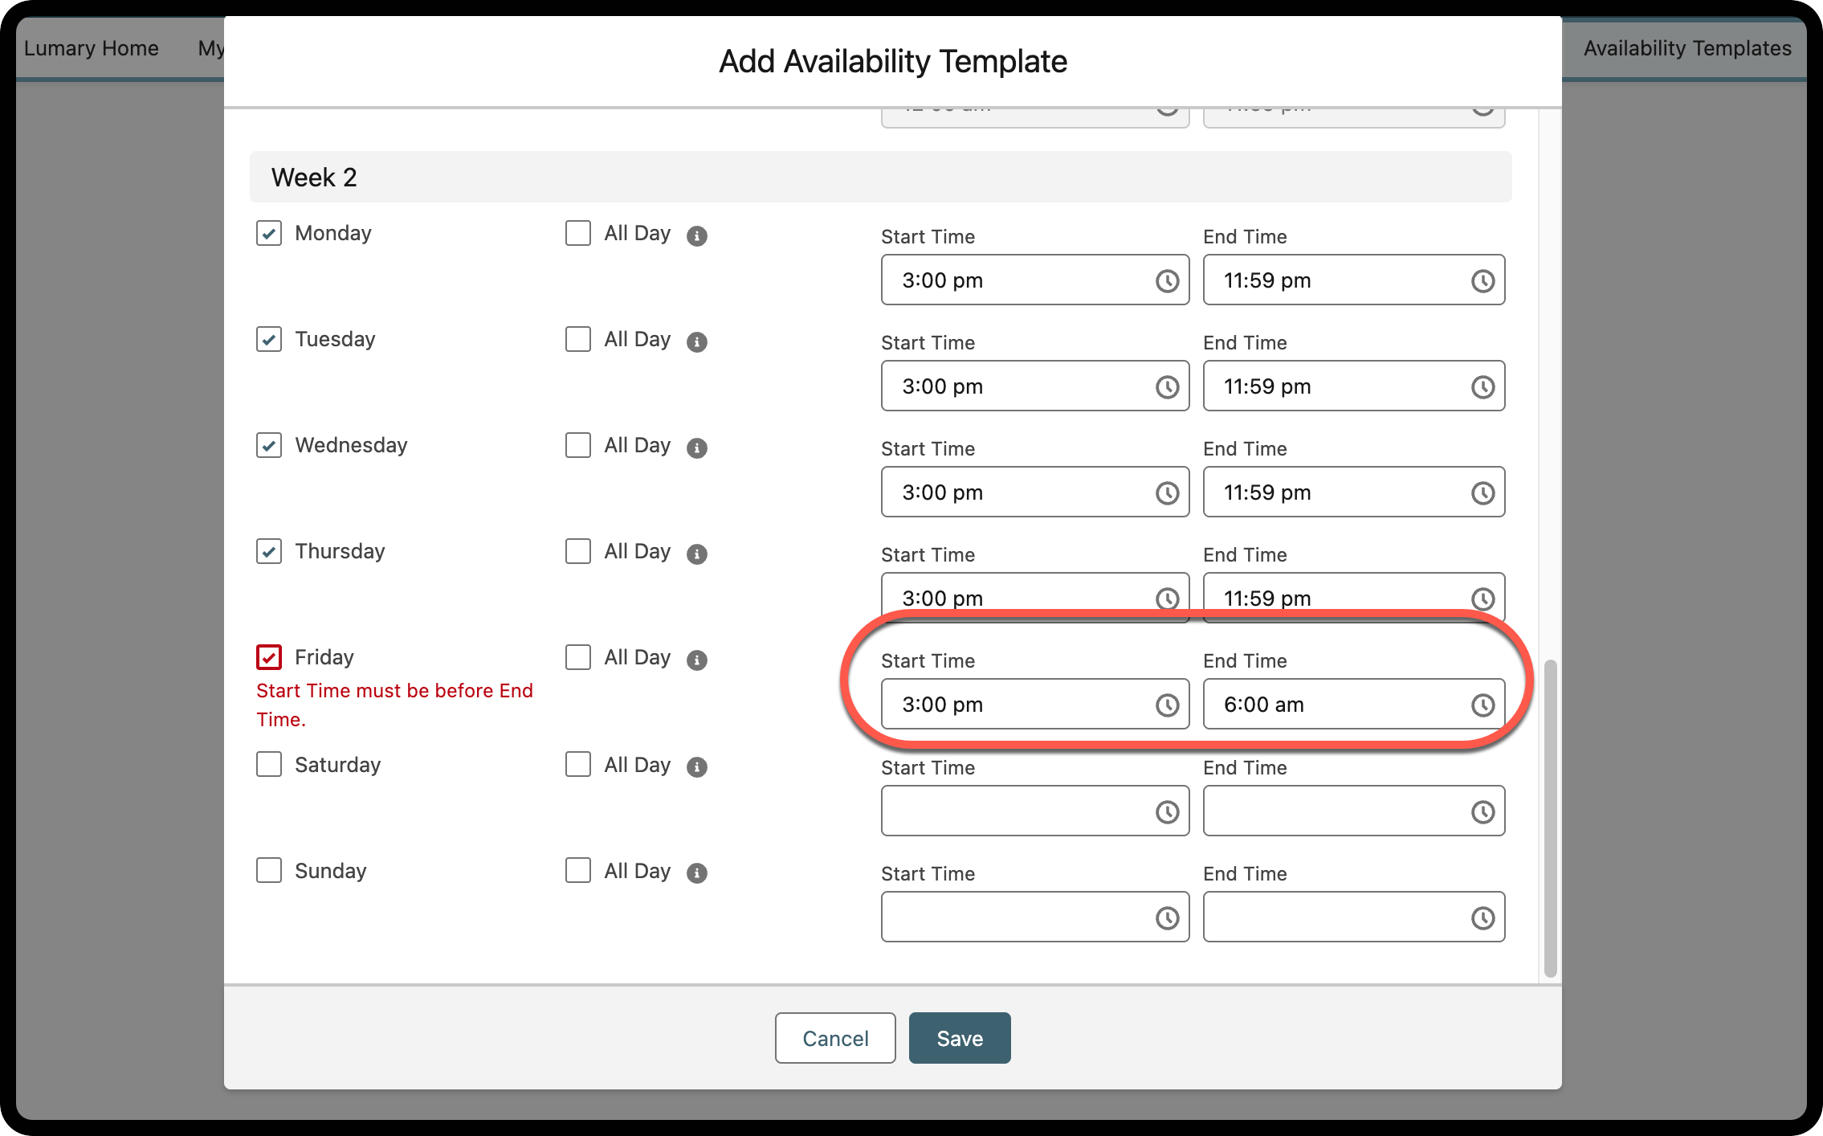Click Friday's 6:00 am End Time field
This screenshot has height=1136, width=1823.
[x=1325, y=705]
